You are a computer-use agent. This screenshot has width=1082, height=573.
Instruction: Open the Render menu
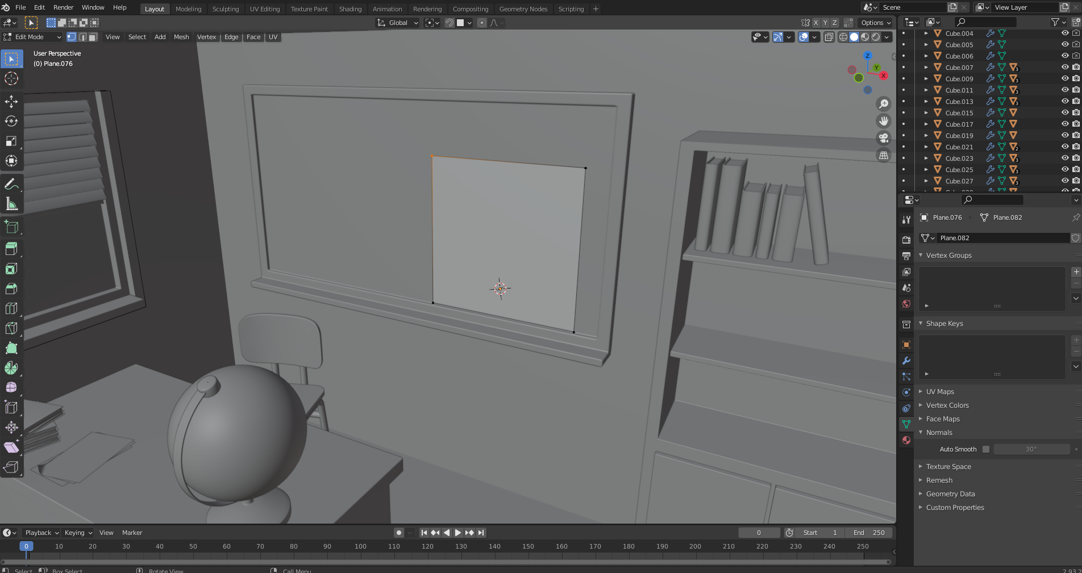tap(63, 7)
